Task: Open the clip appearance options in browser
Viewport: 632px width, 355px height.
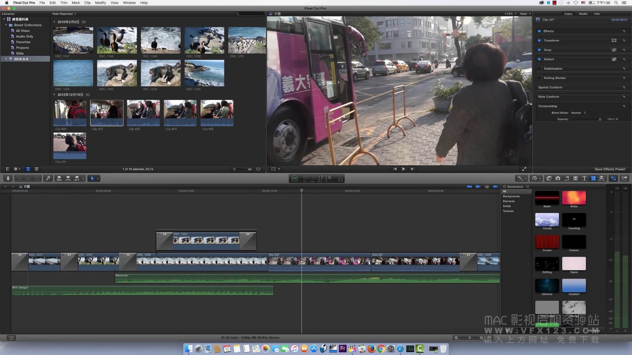Action: 258,169
